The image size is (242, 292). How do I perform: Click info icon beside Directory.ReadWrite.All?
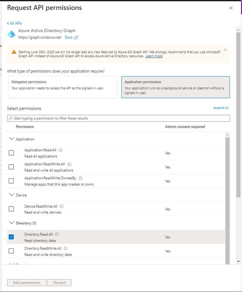click(65, 248)
